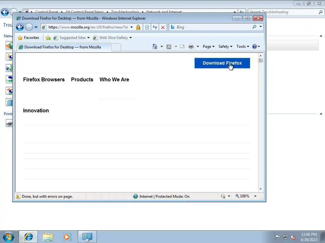The width and height of the screenshot is (325, 243).
Task: Click the Action Center flag tray icon
Action: pyautogui.click(x=277, y=237)
